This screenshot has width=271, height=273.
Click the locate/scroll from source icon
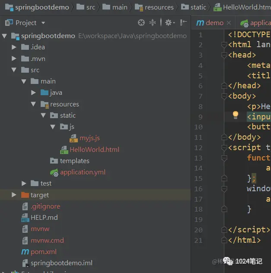tap(141, 22)
